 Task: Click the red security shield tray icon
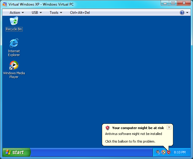pyautogui.click(x=169, y=152)
